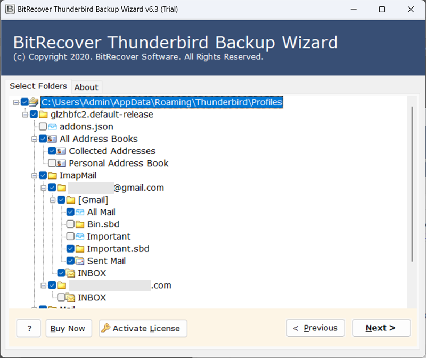Uncheck the Collected Addresses checkbox

(x=52, y=151)
